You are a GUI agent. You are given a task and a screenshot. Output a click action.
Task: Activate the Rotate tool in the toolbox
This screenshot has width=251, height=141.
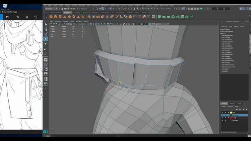[45, 43]
